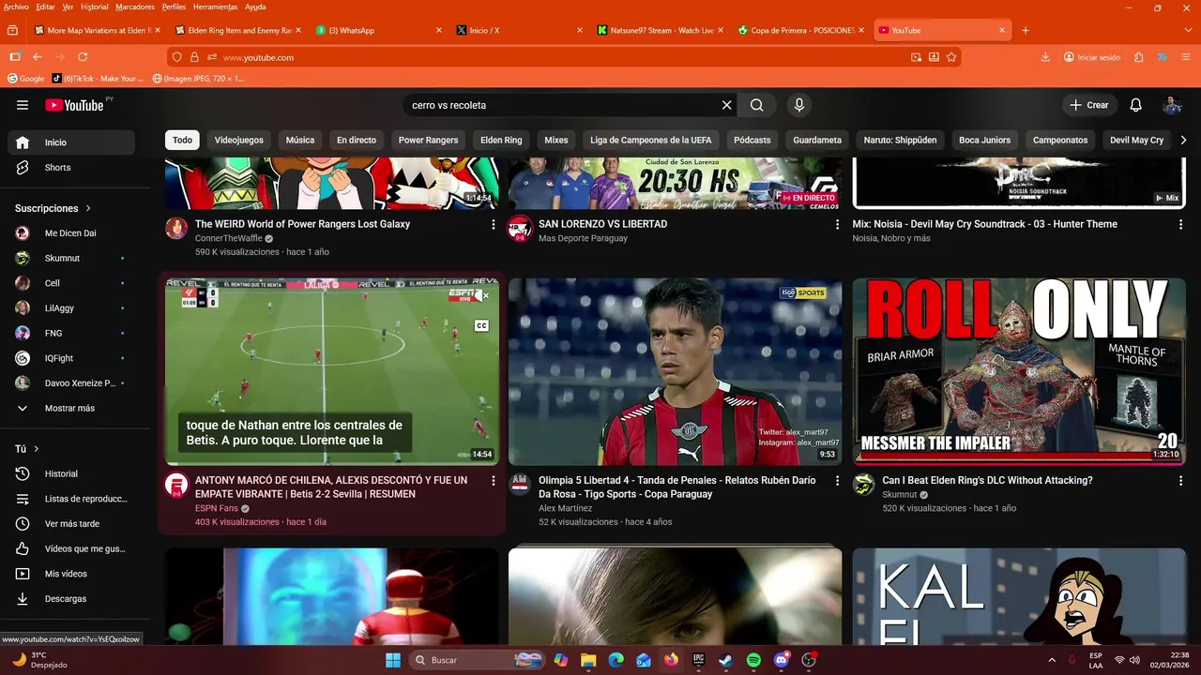Open options menu for Olimpia 5 Libertad 4 video
The image size is (1201, 675).
[837, 481]
